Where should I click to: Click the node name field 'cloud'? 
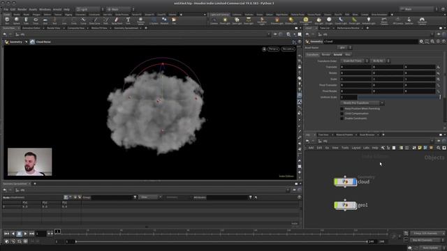(370, 42)
